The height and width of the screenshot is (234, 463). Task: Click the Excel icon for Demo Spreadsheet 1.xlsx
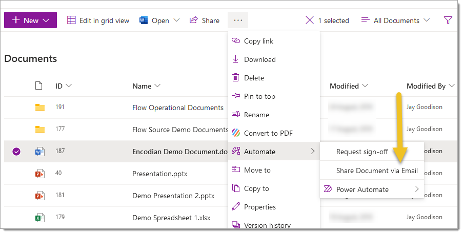[40, 218]
